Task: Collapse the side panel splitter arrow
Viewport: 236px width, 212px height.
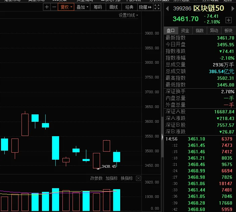Action: coord(162,137)
